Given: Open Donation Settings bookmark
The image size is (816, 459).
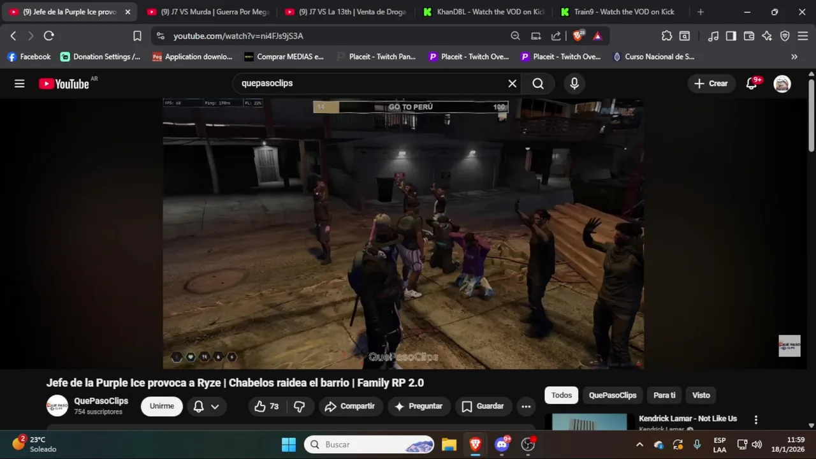Looking at the screenshot, I should (x=101, y=57).
